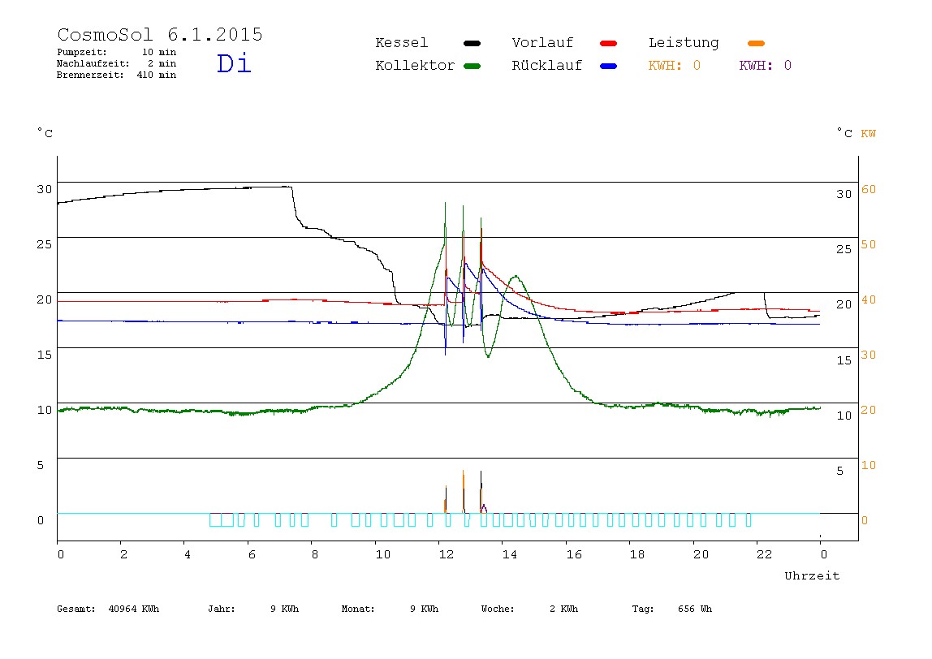The image size is (932, 659).
Task: Click the orange 'KWH: 0' readout
Action: tap(675, 66)
